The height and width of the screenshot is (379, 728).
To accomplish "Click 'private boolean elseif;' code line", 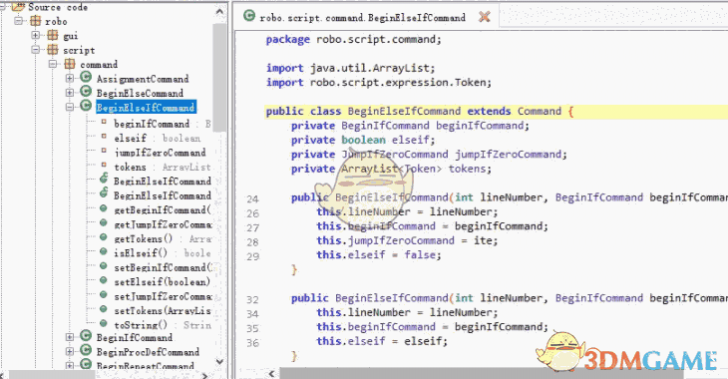I will (363, 140).
